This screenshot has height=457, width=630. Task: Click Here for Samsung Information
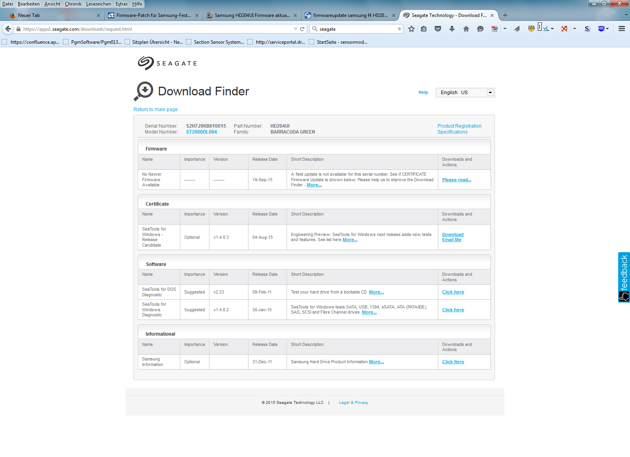pos(453,362)
